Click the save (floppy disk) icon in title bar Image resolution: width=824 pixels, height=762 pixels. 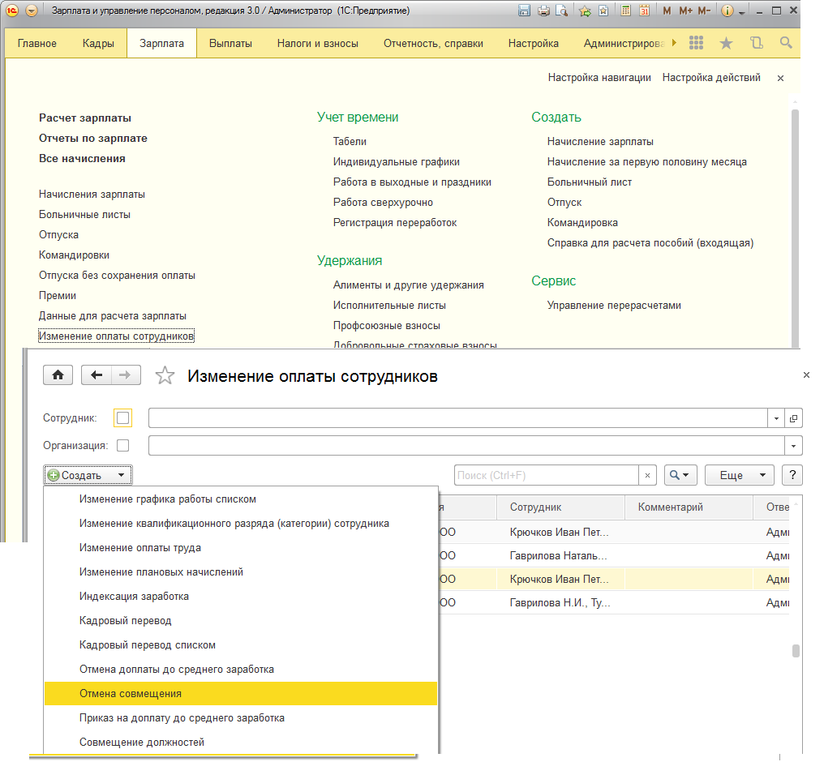coord(524,11)
